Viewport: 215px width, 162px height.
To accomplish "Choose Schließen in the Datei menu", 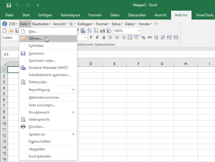I will 48,46.
